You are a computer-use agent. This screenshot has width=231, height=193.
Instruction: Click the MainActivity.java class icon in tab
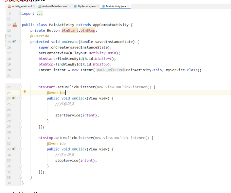[x=103, y=6]
